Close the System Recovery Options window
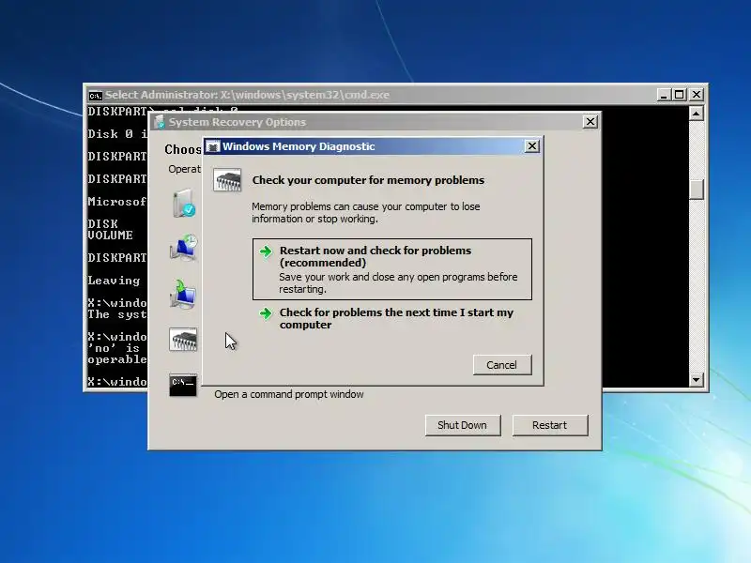The height and width of the screenshot is (563, 751). coord(590,122)
